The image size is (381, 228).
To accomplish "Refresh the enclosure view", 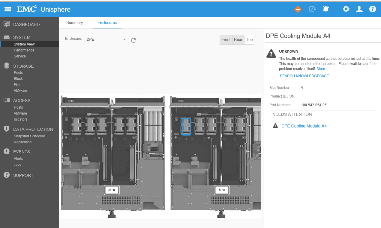I will pyautogui.click(x=133, y=40).
